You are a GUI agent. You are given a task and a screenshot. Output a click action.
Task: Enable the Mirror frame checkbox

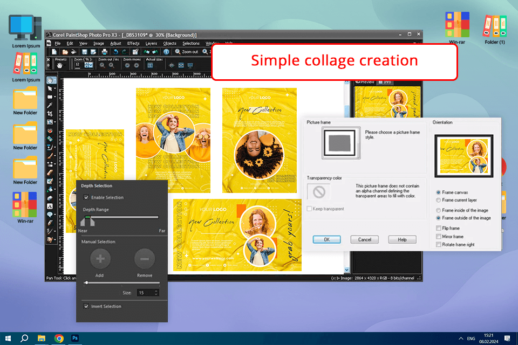pos(438,237)
